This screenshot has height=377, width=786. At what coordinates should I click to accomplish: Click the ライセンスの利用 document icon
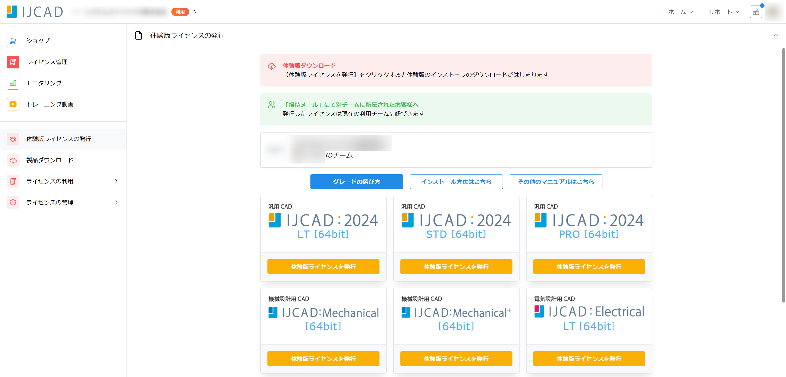13,181
